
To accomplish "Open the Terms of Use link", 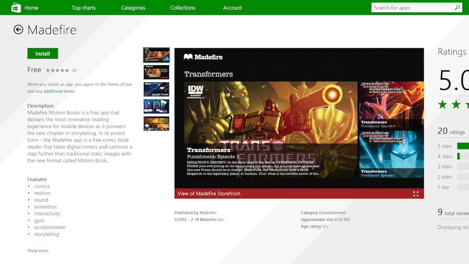I will 120,85.
